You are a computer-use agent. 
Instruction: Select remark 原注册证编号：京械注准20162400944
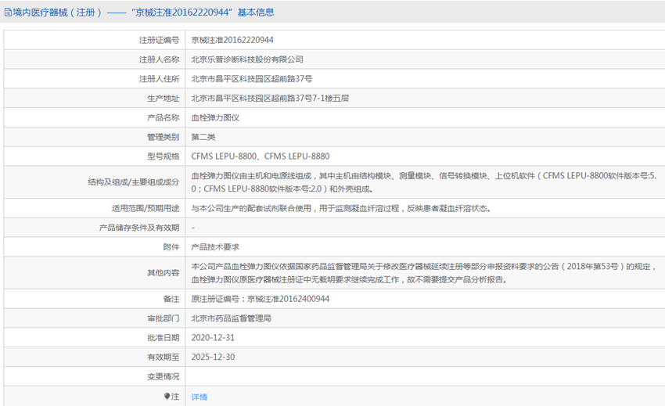point(260,299)
